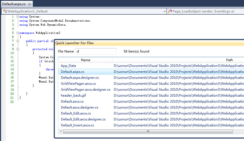Select GridViewPager.ascx.cs in the results
Viewport: 244px width, 141px height.
tap(78, 84)
